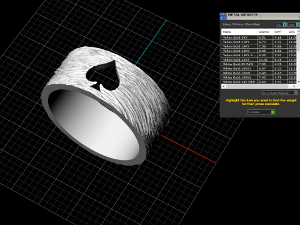Click the 6.51 grams cell
This screenshot has height=225, width=300.
(x=265, y=37)
